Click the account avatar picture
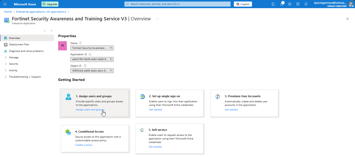355x157 pixels. (x=351, y=4)
